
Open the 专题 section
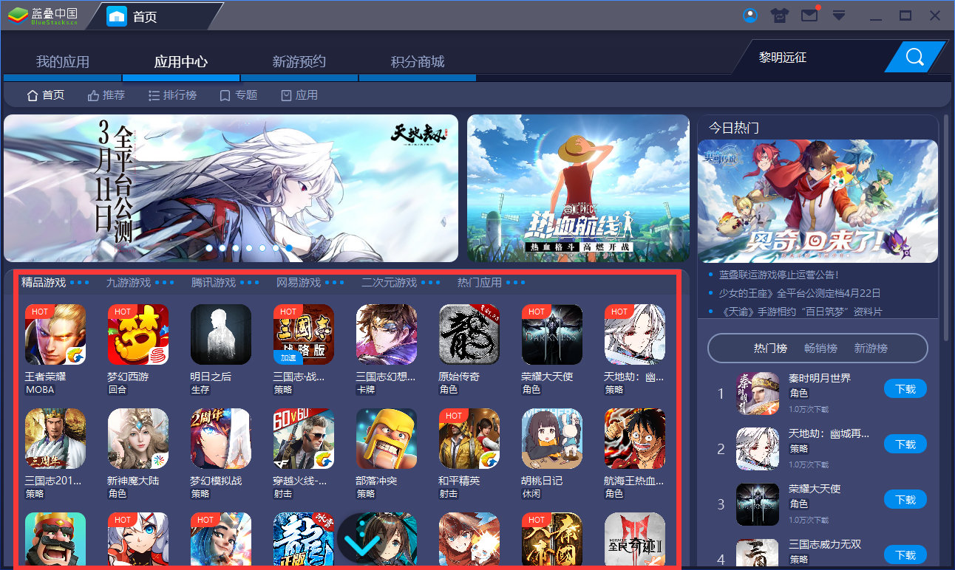pos(238,95)
